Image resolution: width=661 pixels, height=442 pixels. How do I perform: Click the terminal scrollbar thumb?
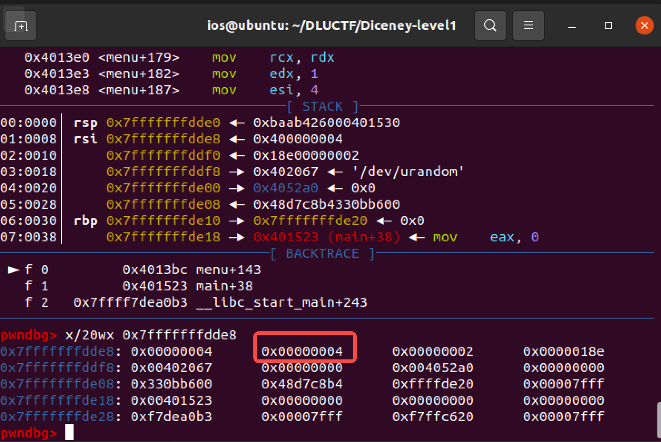[659, 420]
